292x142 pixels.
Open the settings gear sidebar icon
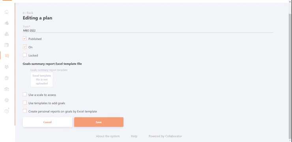[x=7, y=100]
